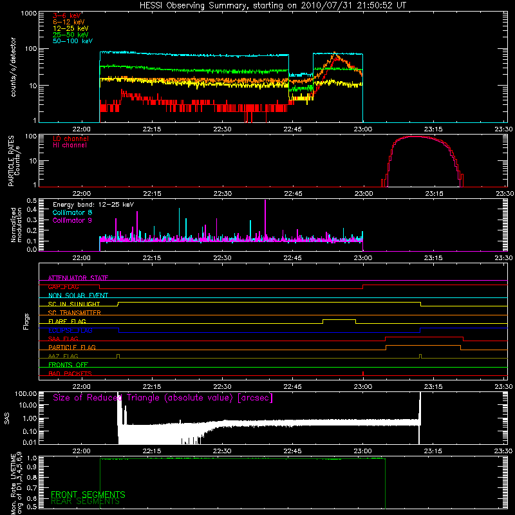Click 22:30 tick label under the modulation plot
The width and height of the screenshot is (515, 515).
point(222,258)
